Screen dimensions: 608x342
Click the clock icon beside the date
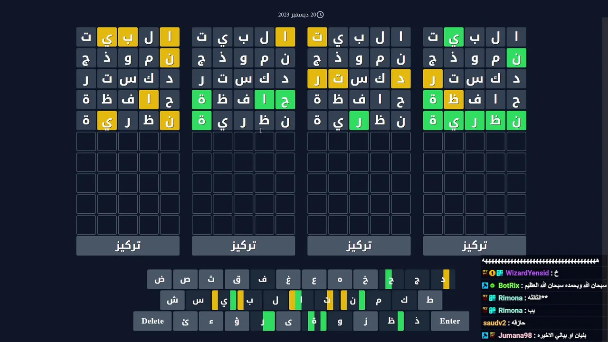pos(320,15)
